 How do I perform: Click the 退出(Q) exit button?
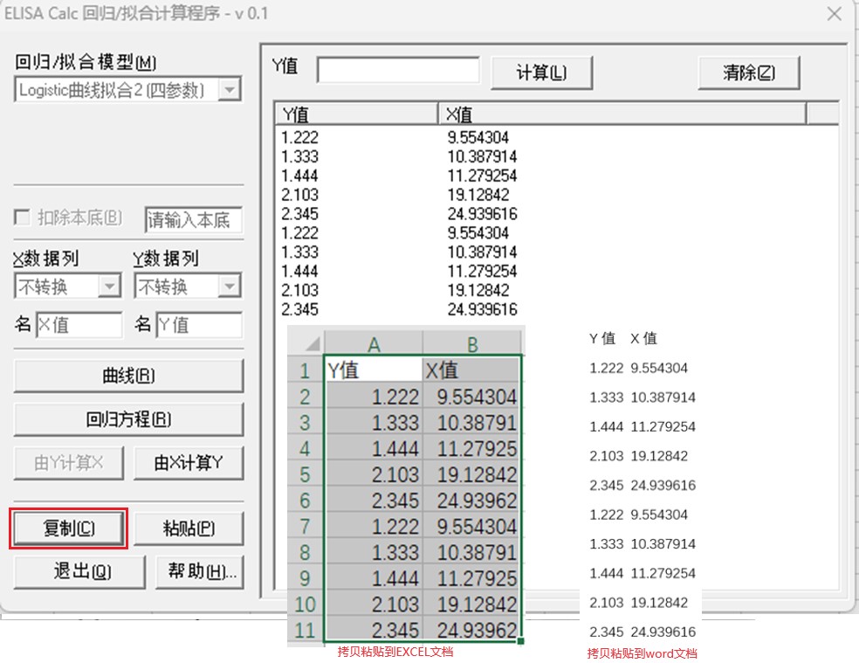(x=69, y=571)
